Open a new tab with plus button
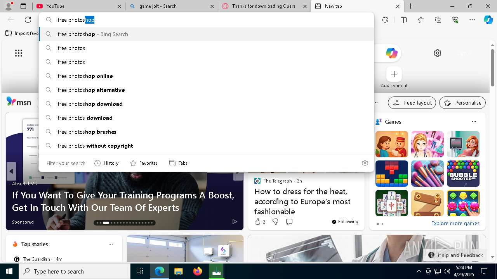The image size is (497, 279). click(410, 6)
